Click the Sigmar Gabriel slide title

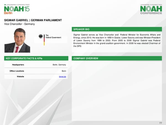(x=33, y=20)
